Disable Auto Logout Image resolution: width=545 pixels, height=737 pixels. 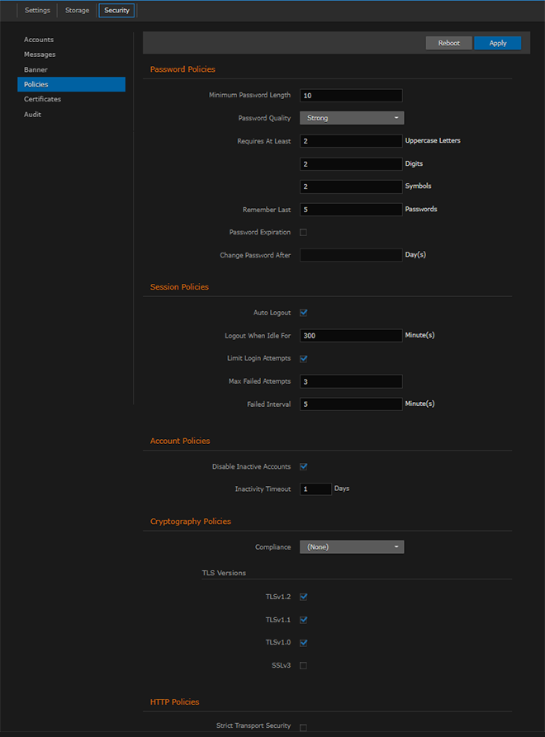(303, 312)
